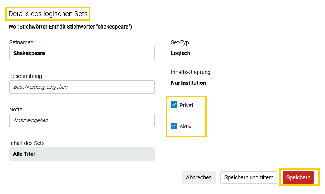Screen dimensions: 325x194
Task: Click the Notiz field label
Action: (x=15, y=110)
